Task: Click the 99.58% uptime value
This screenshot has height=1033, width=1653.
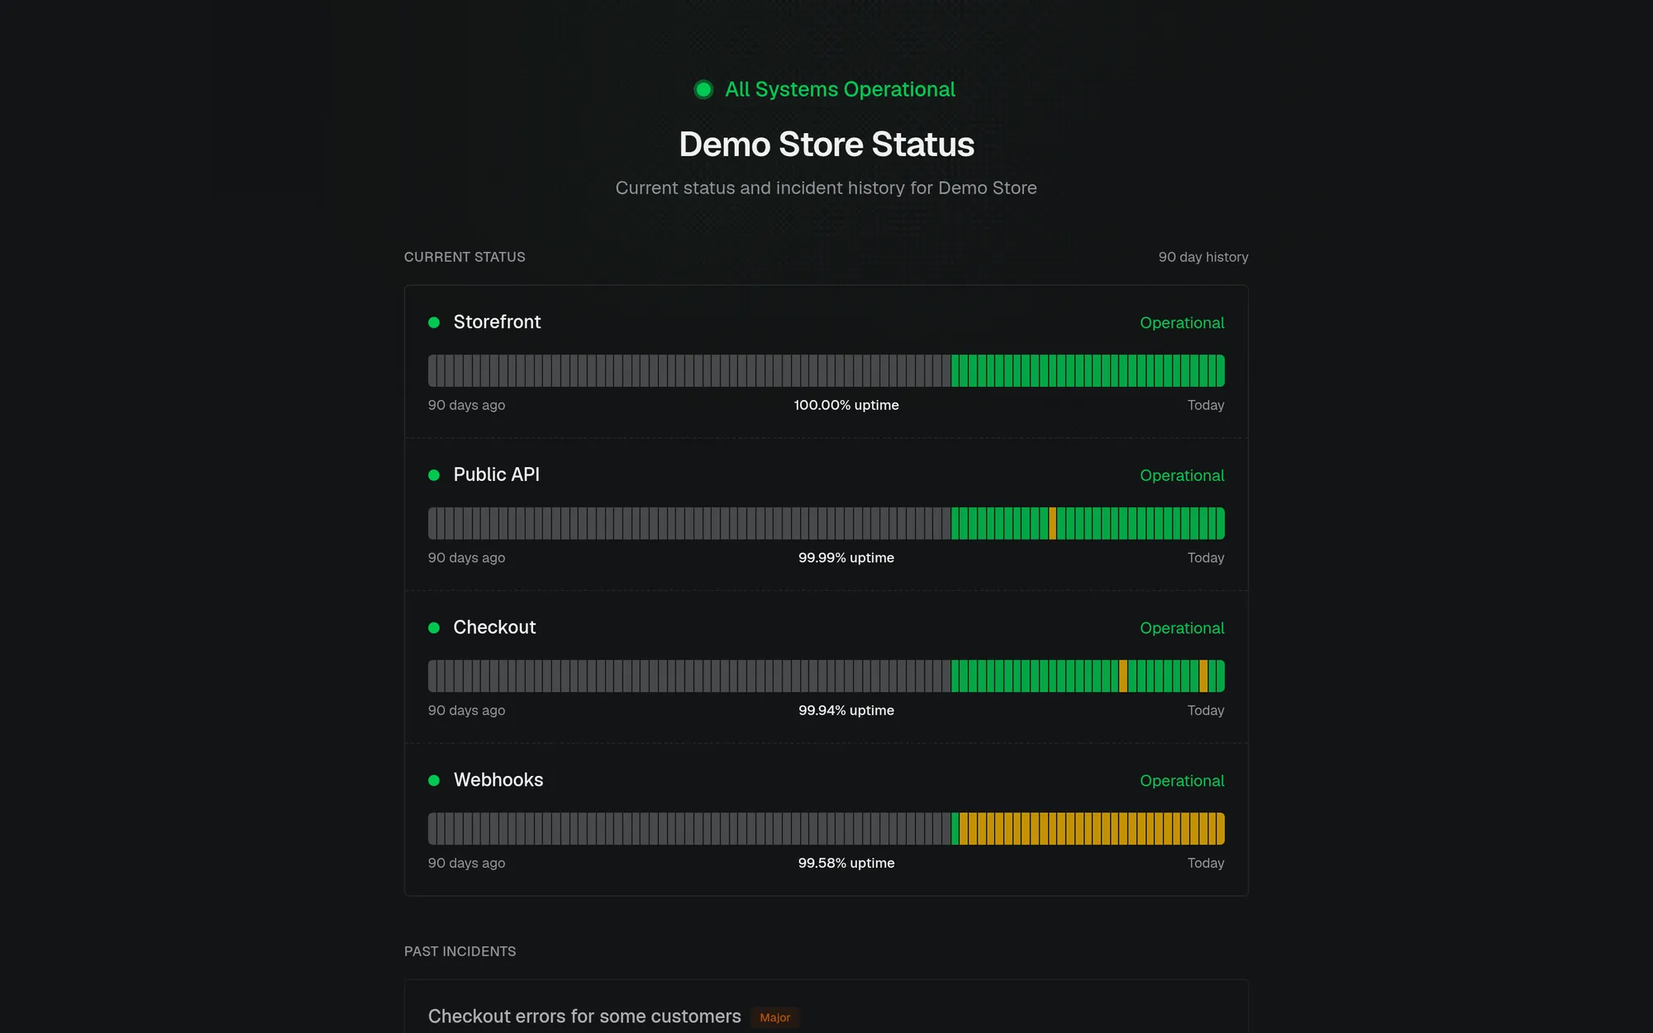Action: tap(846, 863)
